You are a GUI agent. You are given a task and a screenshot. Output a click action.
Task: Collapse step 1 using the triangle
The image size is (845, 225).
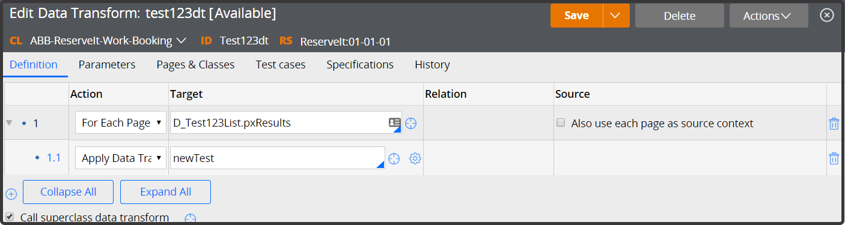9,123
